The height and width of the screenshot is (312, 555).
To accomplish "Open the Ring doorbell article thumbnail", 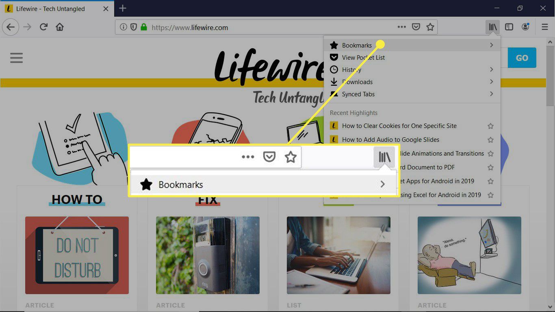I will click(x=208, y=255).
